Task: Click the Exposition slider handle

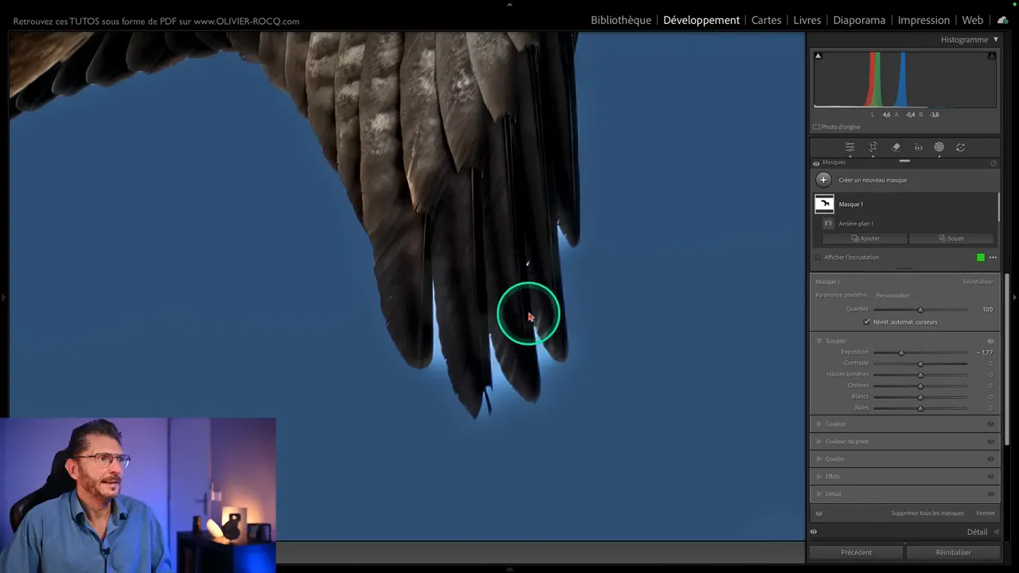Action: pyautogui.click(x=901, y=353)
